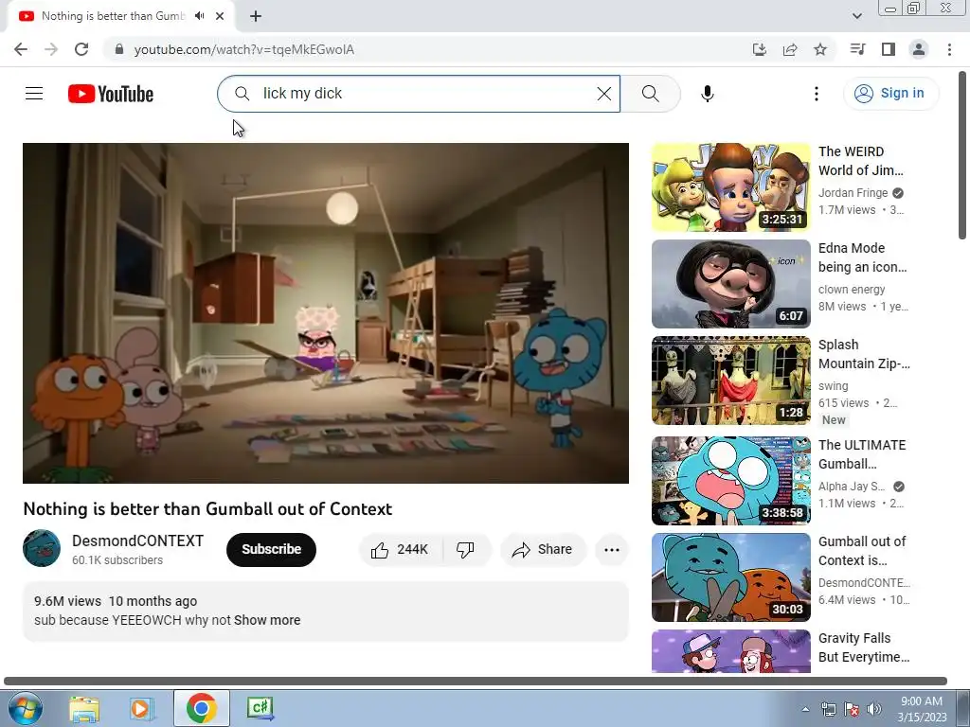The height and width of the screenshot is (727, 970).
Task: Dislike the video with thumbs down
Action: pos(465,550)
